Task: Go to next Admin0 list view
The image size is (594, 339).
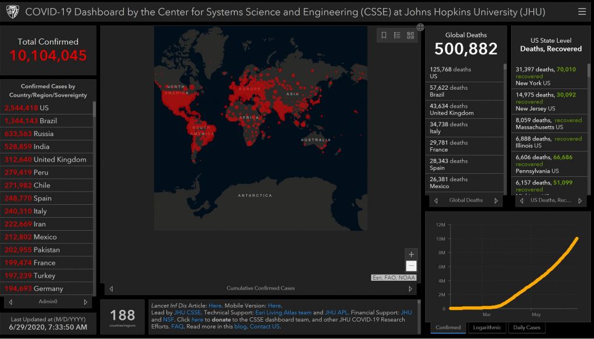Action: [x=86, y=302]
